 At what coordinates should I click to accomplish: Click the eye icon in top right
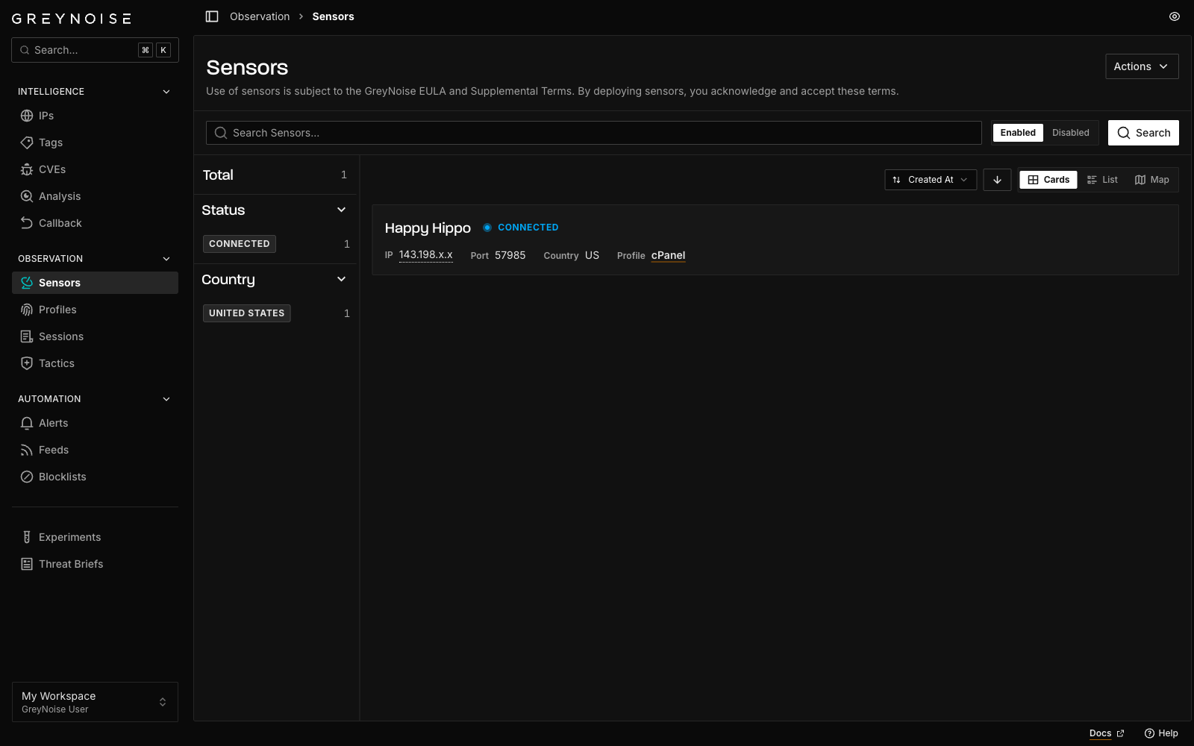(x=1175, y=16)
